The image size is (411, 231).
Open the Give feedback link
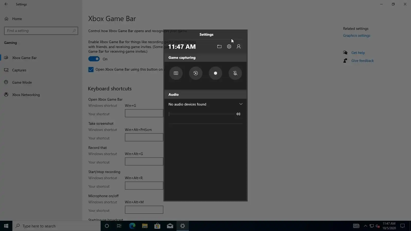click(x=362, y=61)
